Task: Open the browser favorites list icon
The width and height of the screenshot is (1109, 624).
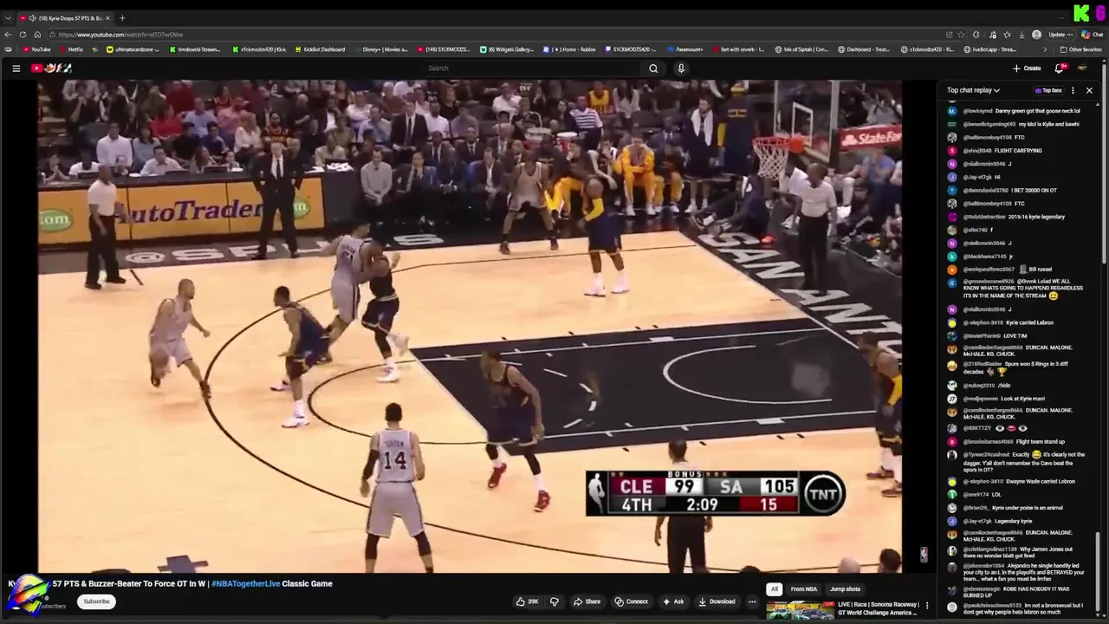Action: click(x=1007, y=35)
